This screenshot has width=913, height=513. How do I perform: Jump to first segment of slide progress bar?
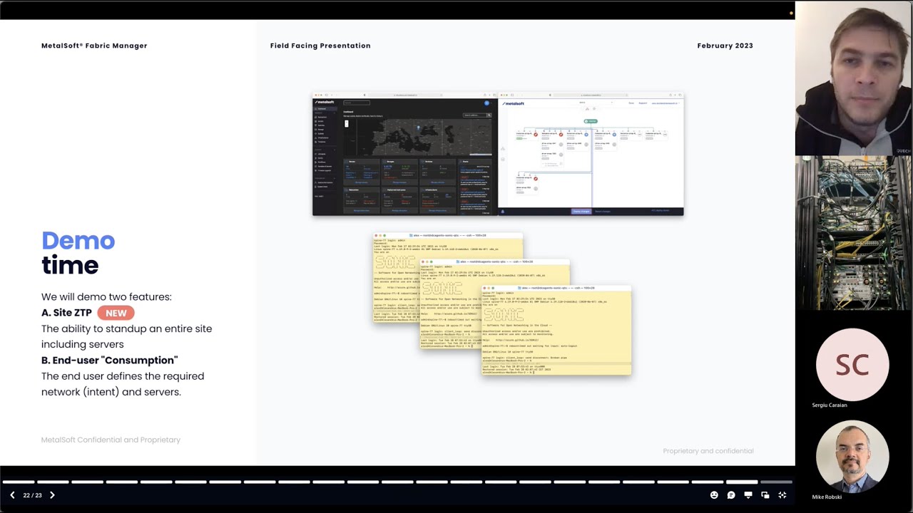[19, 482]
